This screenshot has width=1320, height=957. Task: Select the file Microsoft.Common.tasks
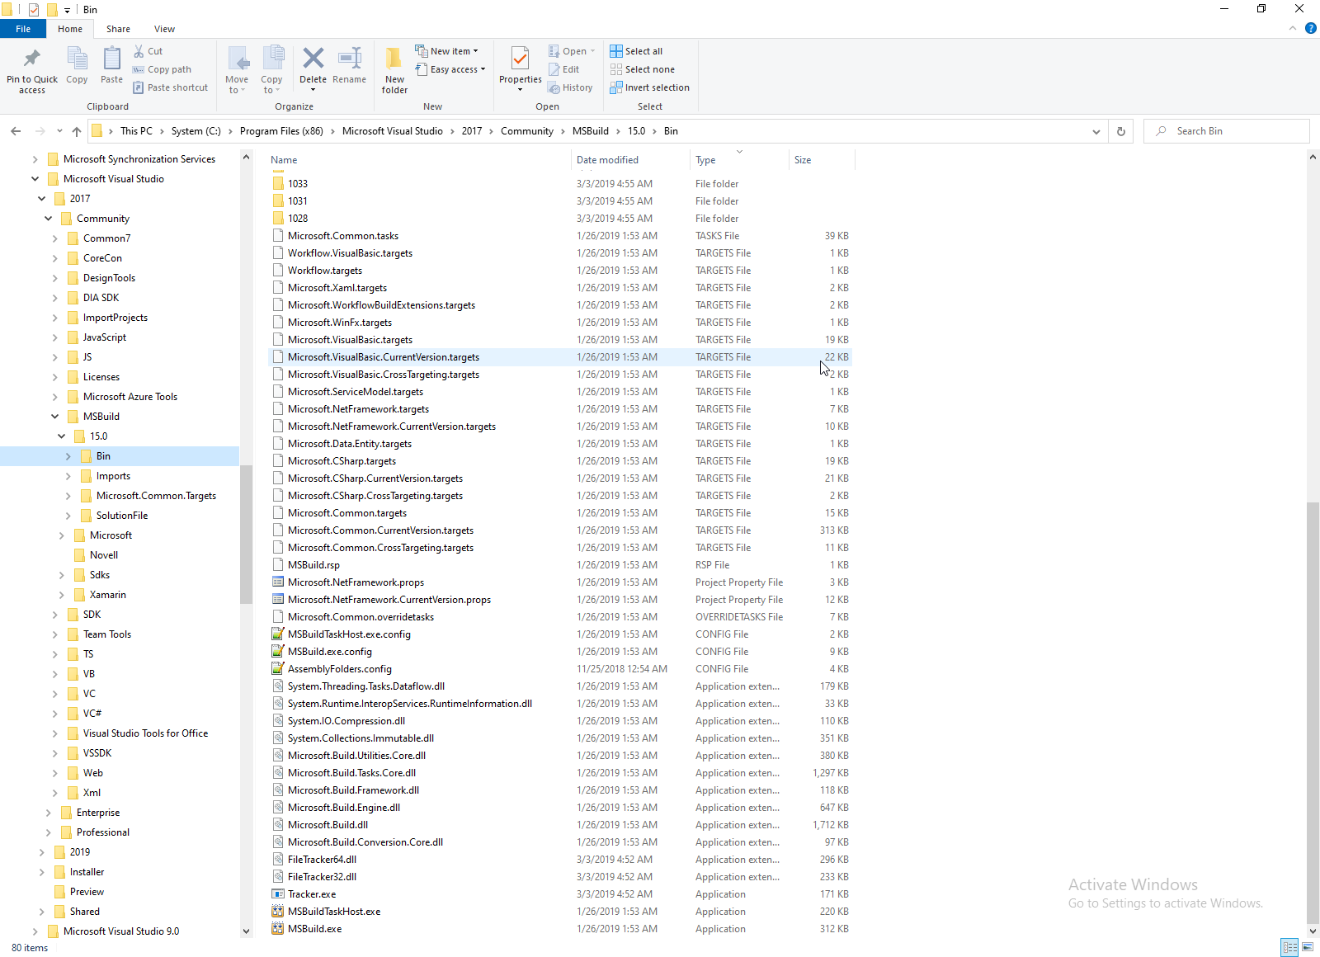343,236
